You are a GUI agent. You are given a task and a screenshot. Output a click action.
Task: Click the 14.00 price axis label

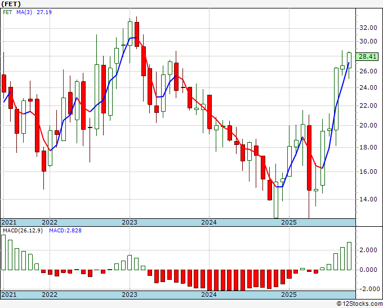click(x=368, y=199)
